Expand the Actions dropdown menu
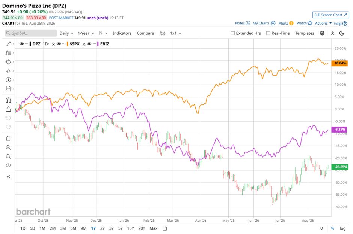353x234 pixels. 323,23
